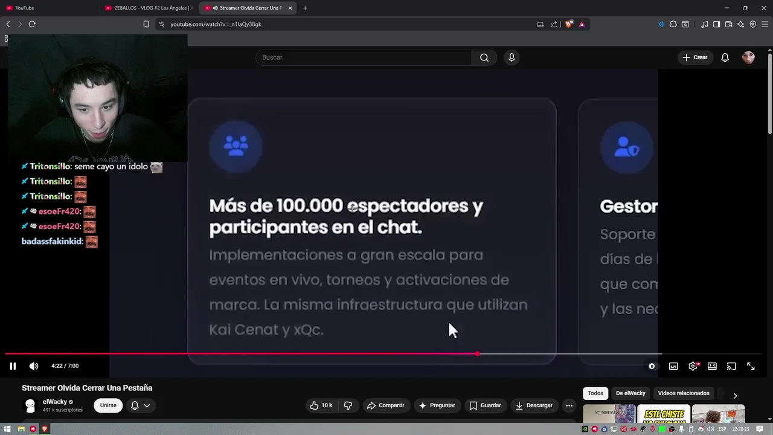773x435 pixels.
Task: Click the search magnifier button
Action: pos(484,57)
